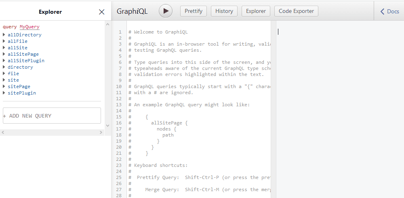Image resolution: width=404 pixels, height=198 pixels.
Task: Click the 'path' line in editor
Action: click(x=168, y=135)
